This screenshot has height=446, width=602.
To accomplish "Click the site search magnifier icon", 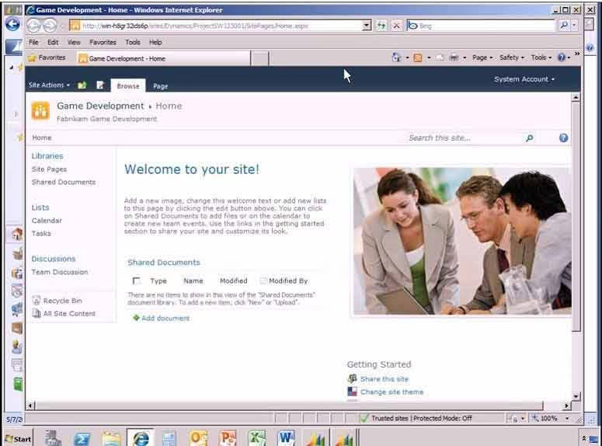I will (530, 138).
